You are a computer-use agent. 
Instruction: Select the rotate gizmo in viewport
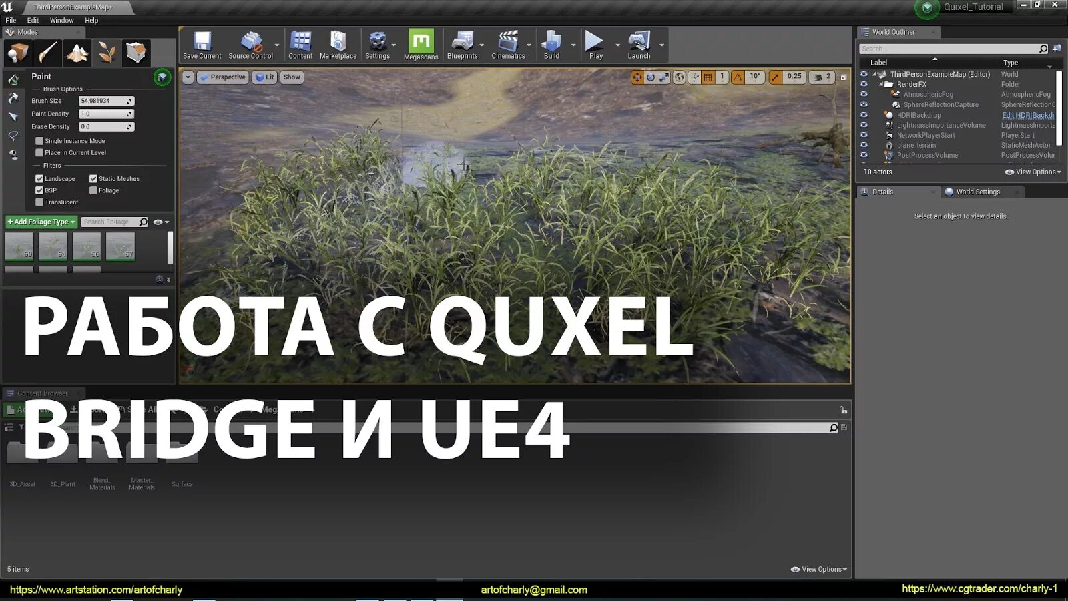tap(651, 77)
